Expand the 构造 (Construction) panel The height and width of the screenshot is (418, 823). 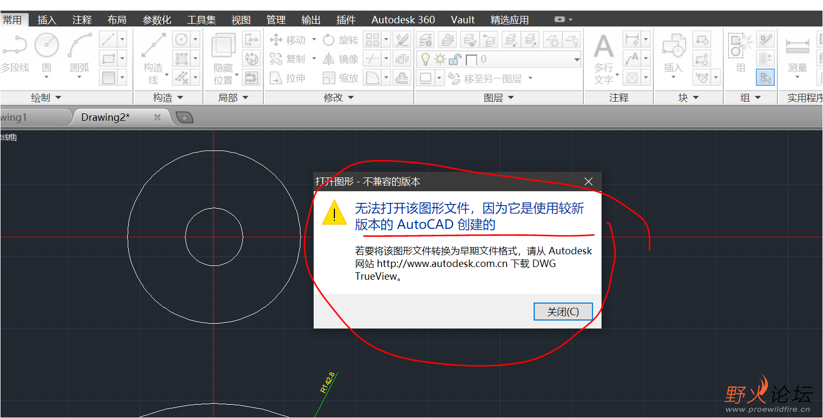point(169,97)
